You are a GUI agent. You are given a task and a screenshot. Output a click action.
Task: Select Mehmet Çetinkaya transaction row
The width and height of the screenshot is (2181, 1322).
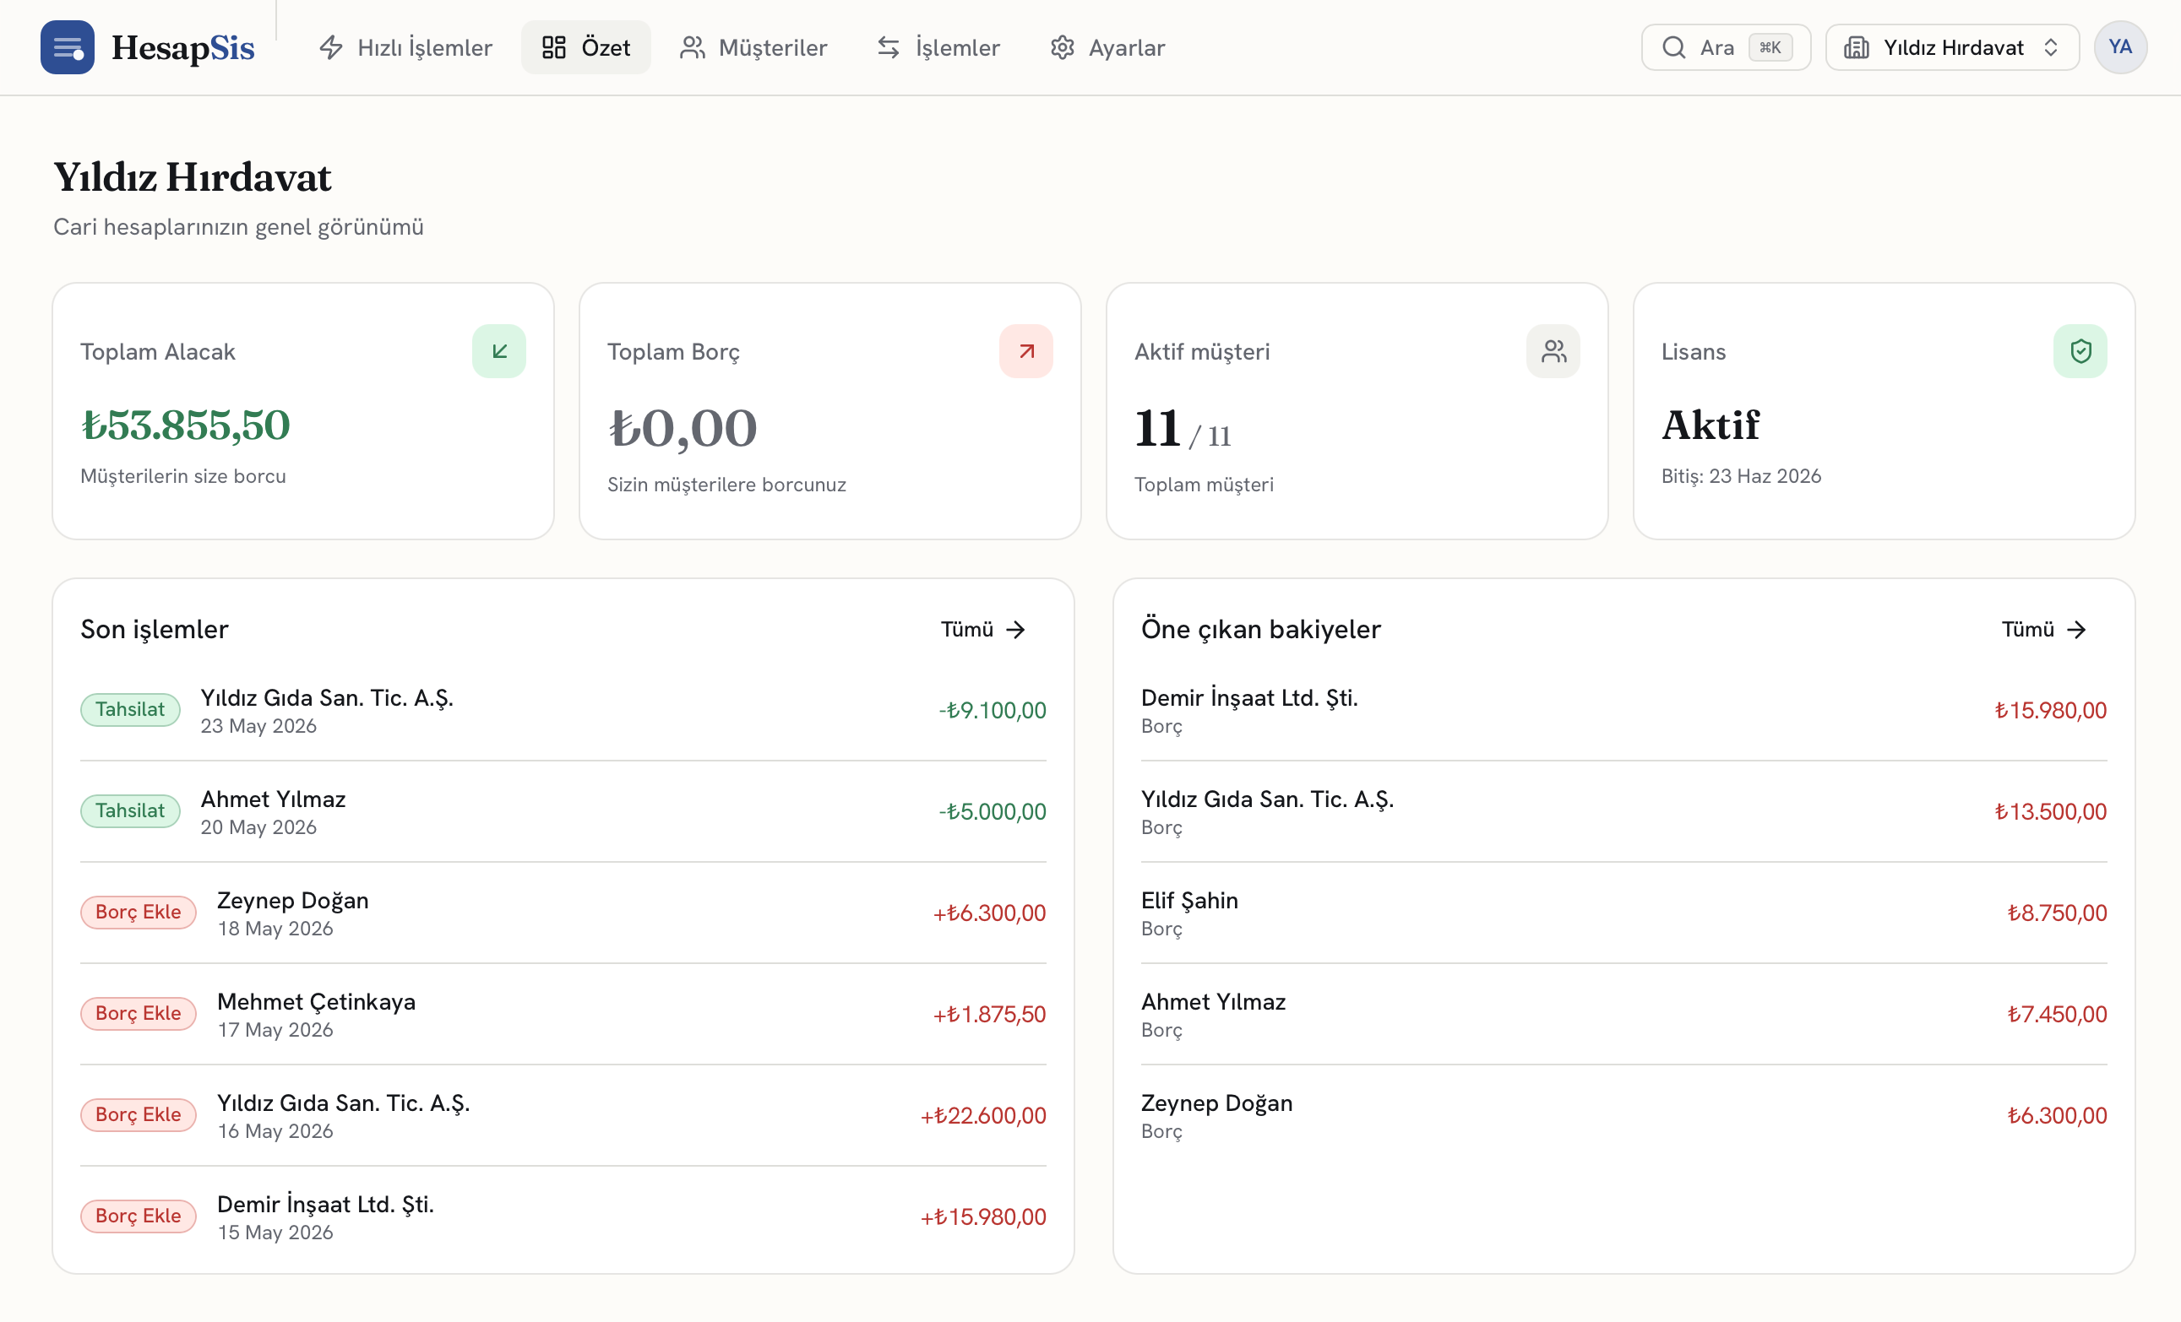point(563,1014)
